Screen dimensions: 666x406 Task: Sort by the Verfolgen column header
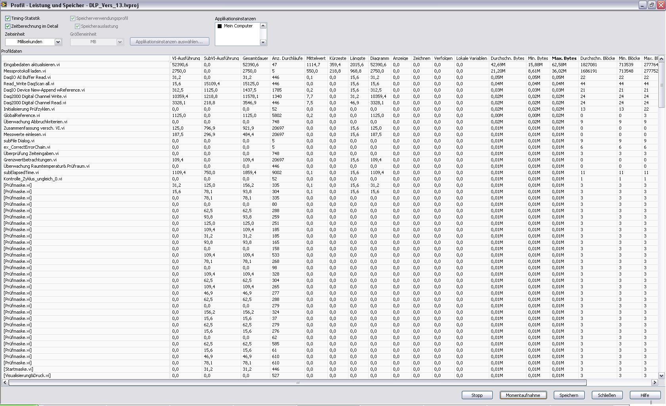click(443, 58)
